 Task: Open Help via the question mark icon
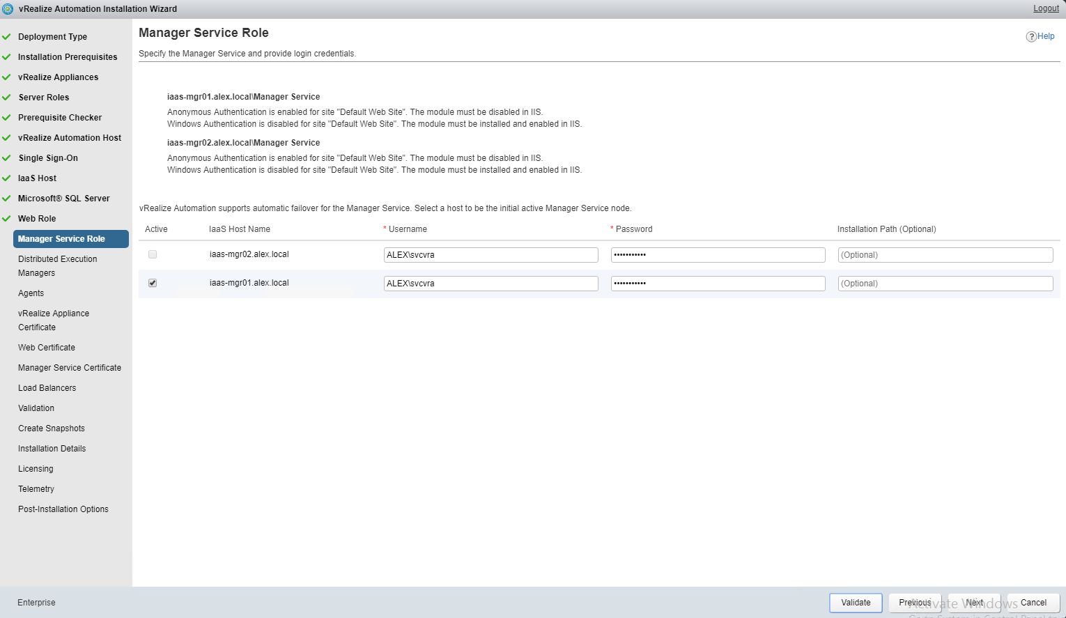point(1031,37)
